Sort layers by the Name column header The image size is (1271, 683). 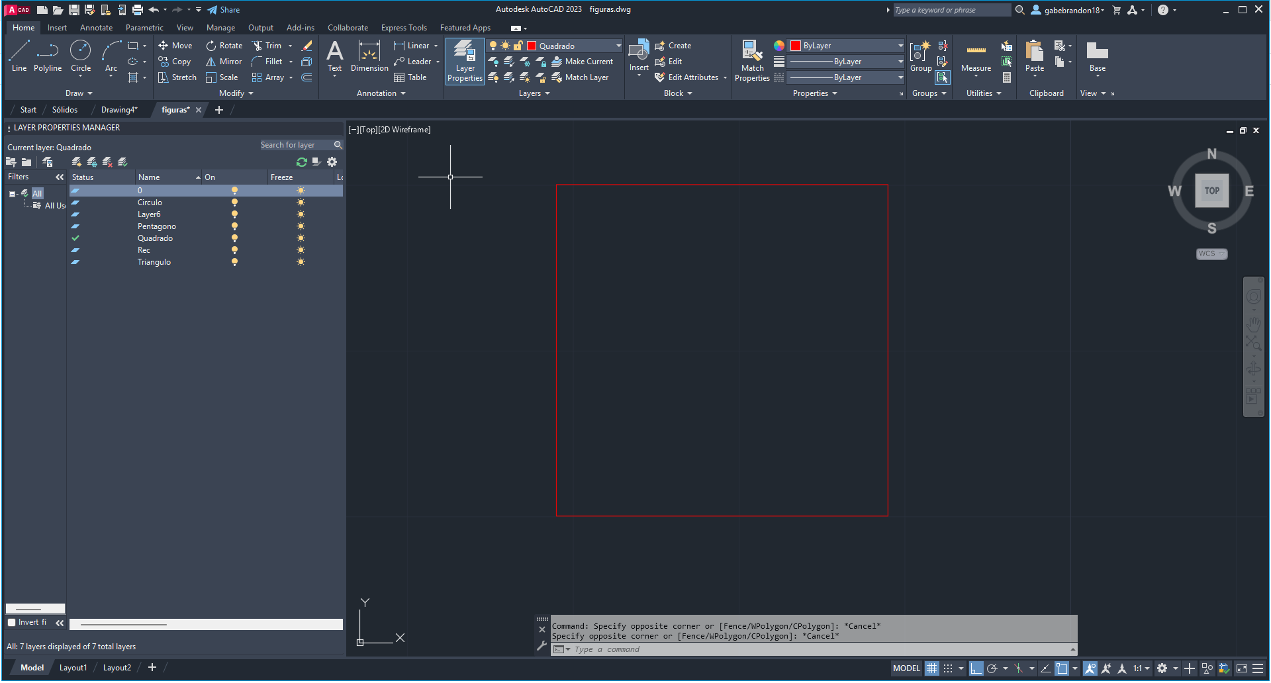pos(169,177)
